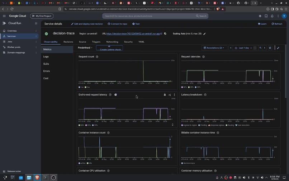This screenshot has height=181, width=289.
Task: Open Services item options menu in sidebar
Action: click(36, 36)
